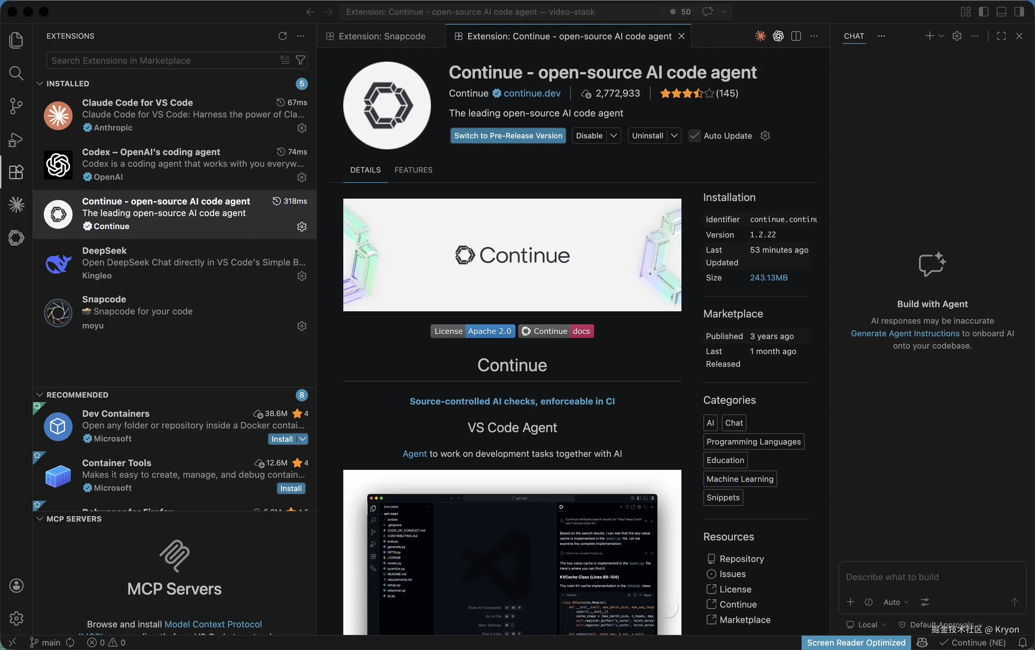Open the Source Control view icon
This screenshot has height=650, width=1035.
point(16,106)
